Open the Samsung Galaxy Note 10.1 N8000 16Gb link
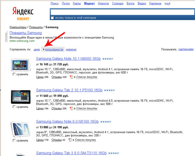The width and height of the screenshot is (195, 156). pyautogui.click(x=68, y=59)
